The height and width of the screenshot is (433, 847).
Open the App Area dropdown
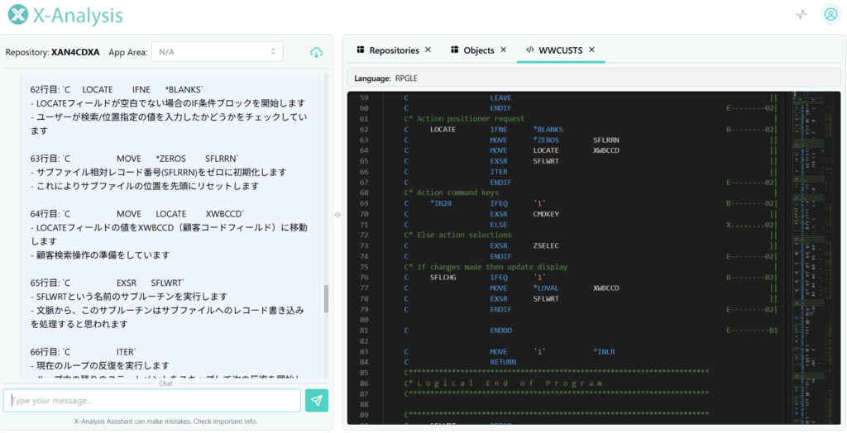coord(218,52)
